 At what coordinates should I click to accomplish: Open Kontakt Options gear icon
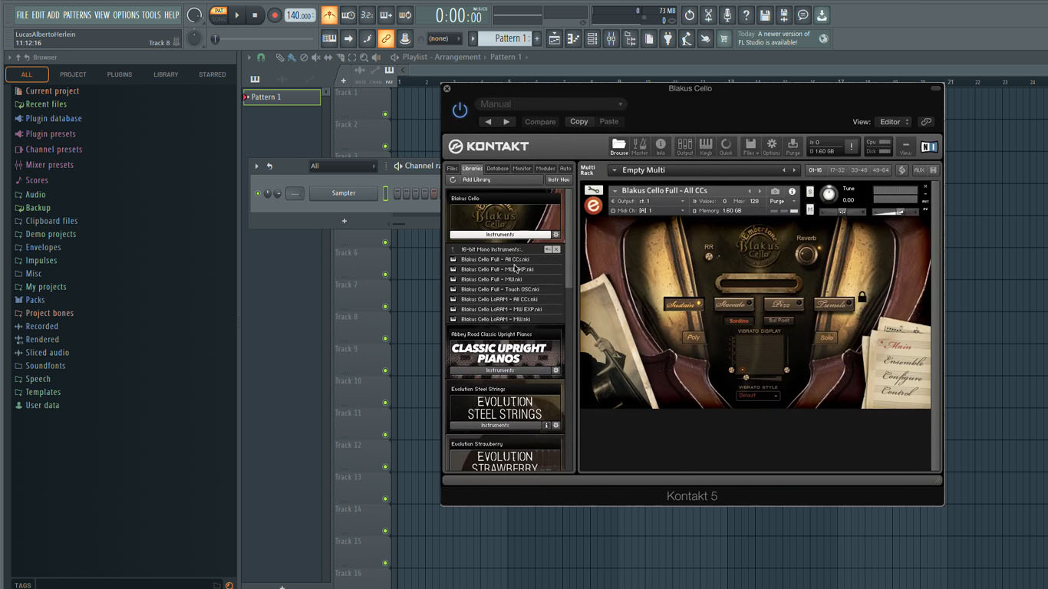(x=772, y=146)
